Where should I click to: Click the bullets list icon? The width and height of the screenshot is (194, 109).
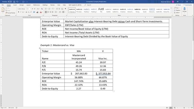(46, 9)
